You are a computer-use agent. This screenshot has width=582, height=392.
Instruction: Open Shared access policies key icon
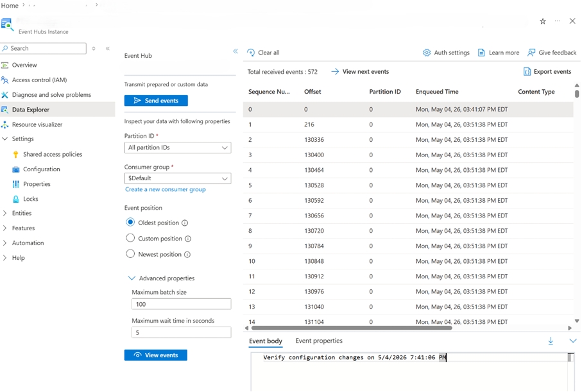15,154
